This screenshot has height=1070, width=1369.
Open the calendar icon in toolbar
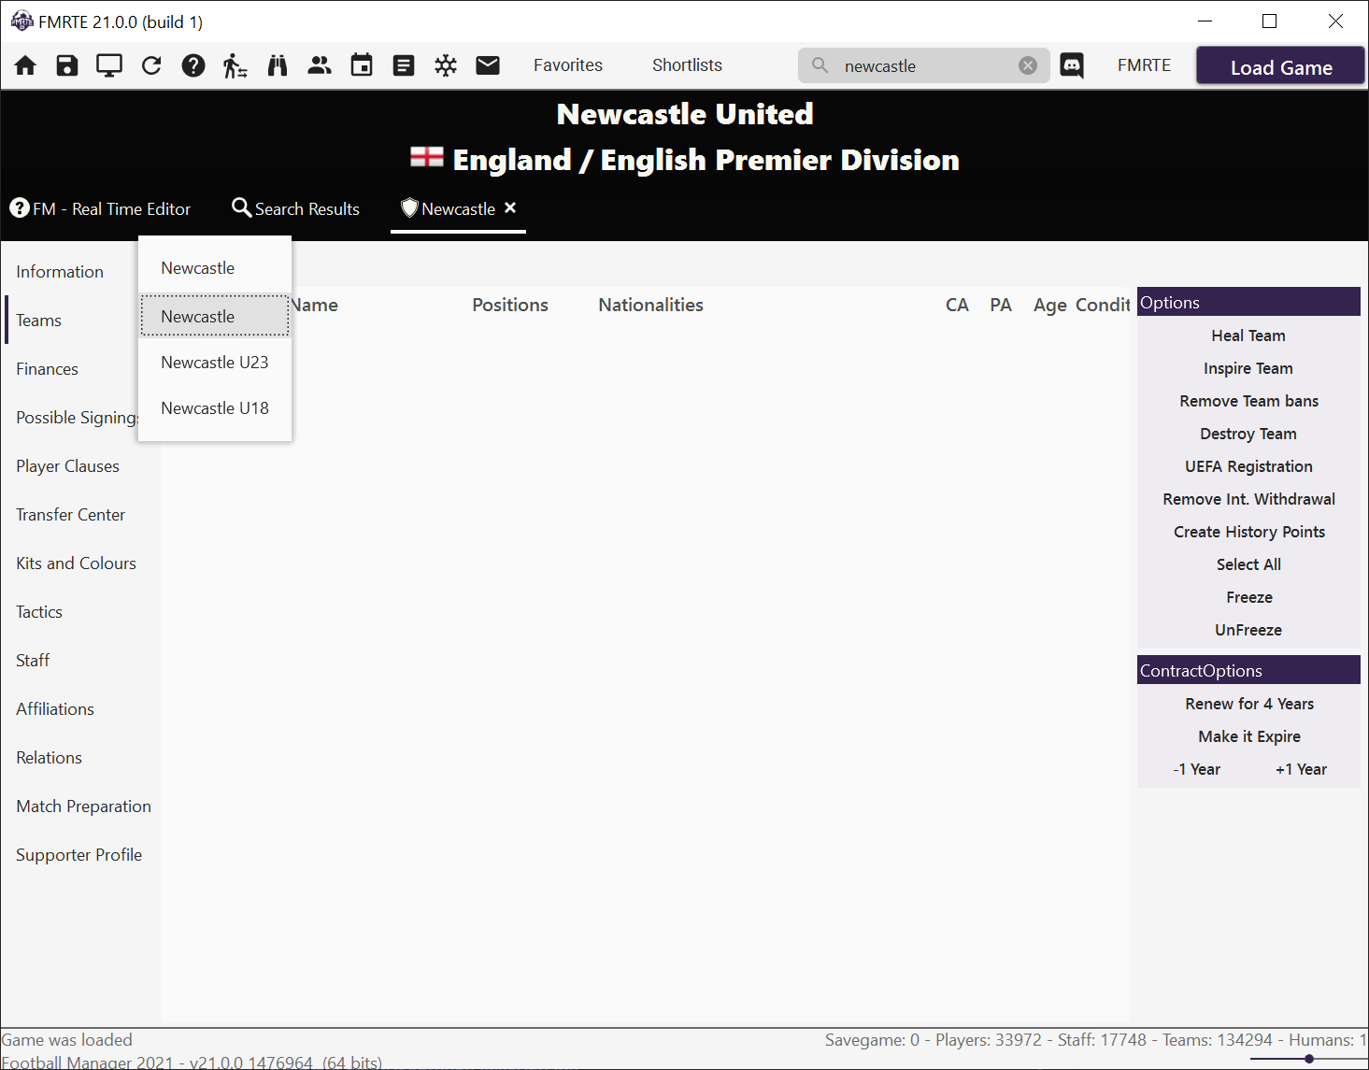362,65
